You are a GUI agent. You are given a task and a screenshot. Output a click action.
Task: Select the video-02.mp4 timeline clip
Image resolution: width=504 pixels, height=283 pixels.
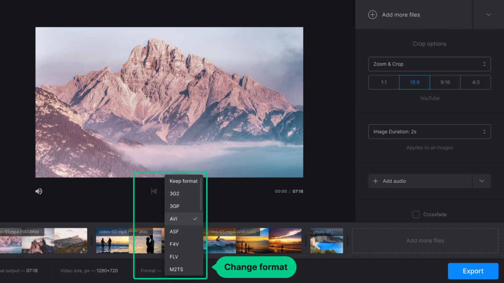click(x=130, y=241)
